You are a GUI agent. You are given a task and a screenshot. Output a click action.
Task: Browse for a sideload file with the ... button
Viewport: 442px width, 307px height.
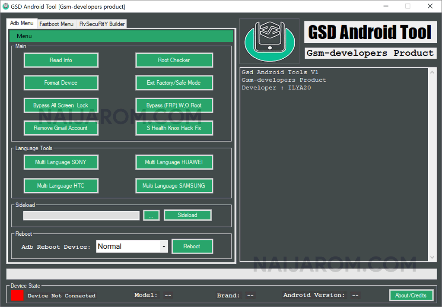coord(151,215)
